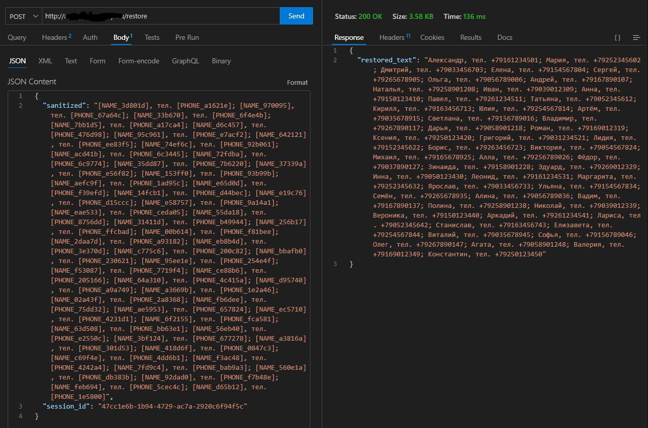Screen dimensions: 648x428
Task: Open the request Headers tab
Action: [55, 38]
